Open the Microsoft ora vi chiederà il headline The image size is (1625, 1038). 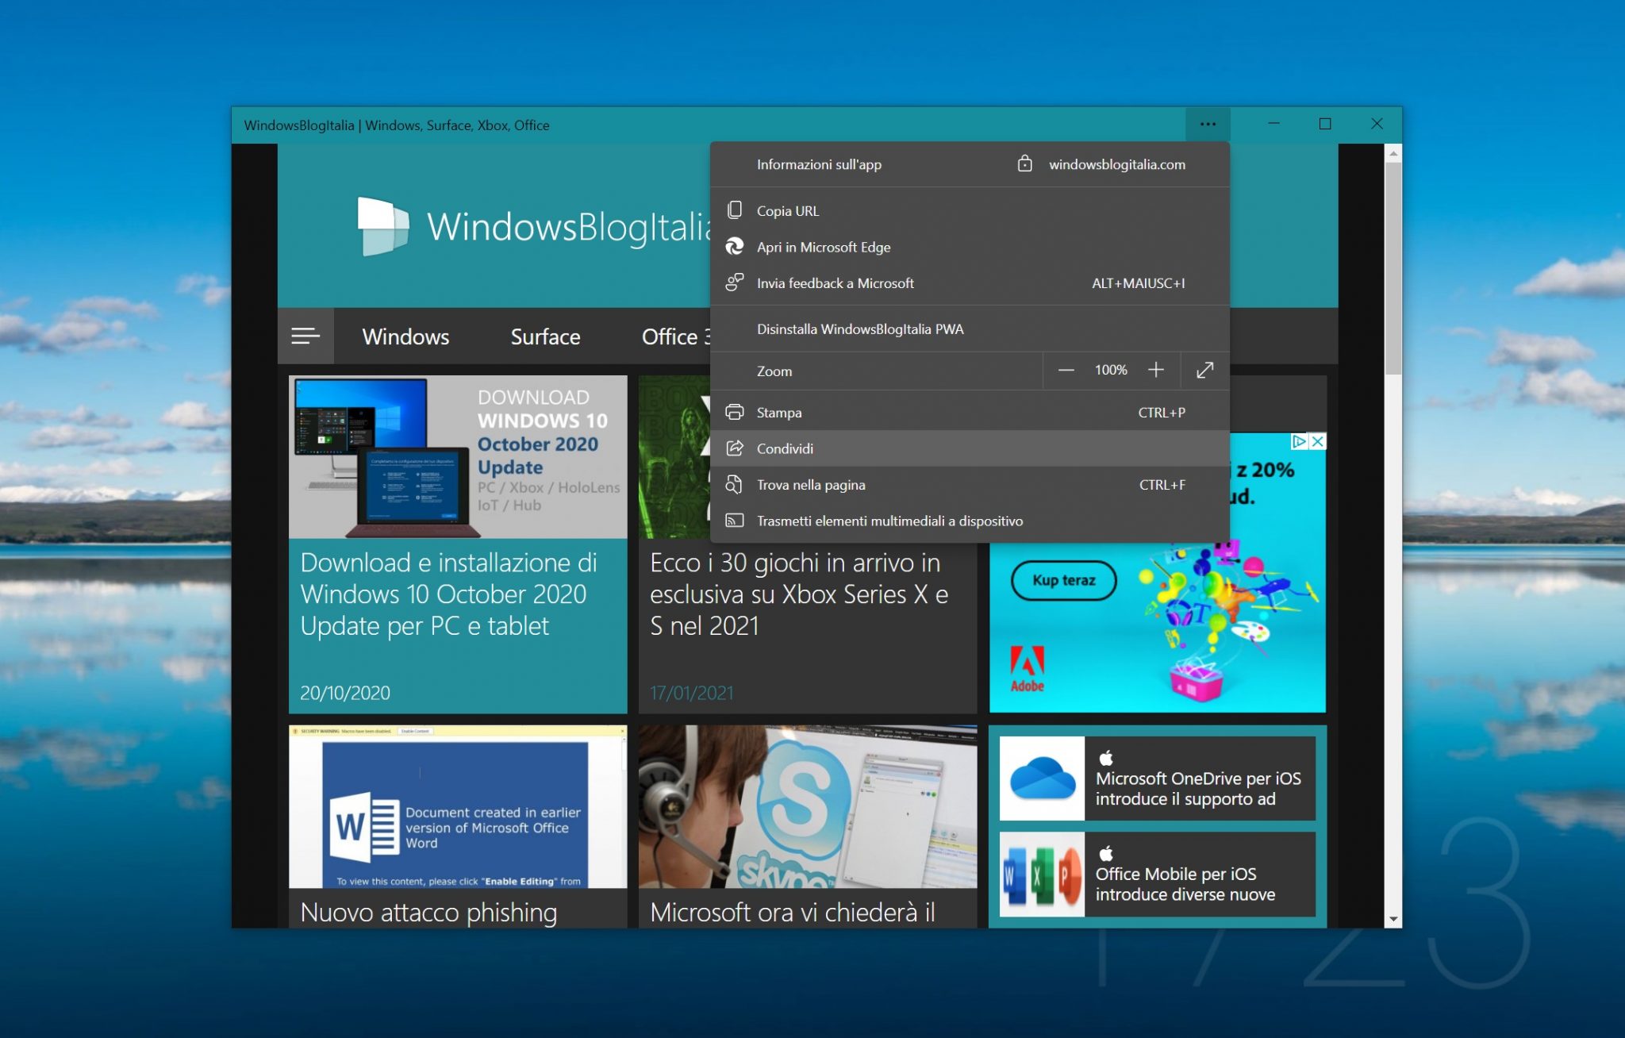[792, 912]
